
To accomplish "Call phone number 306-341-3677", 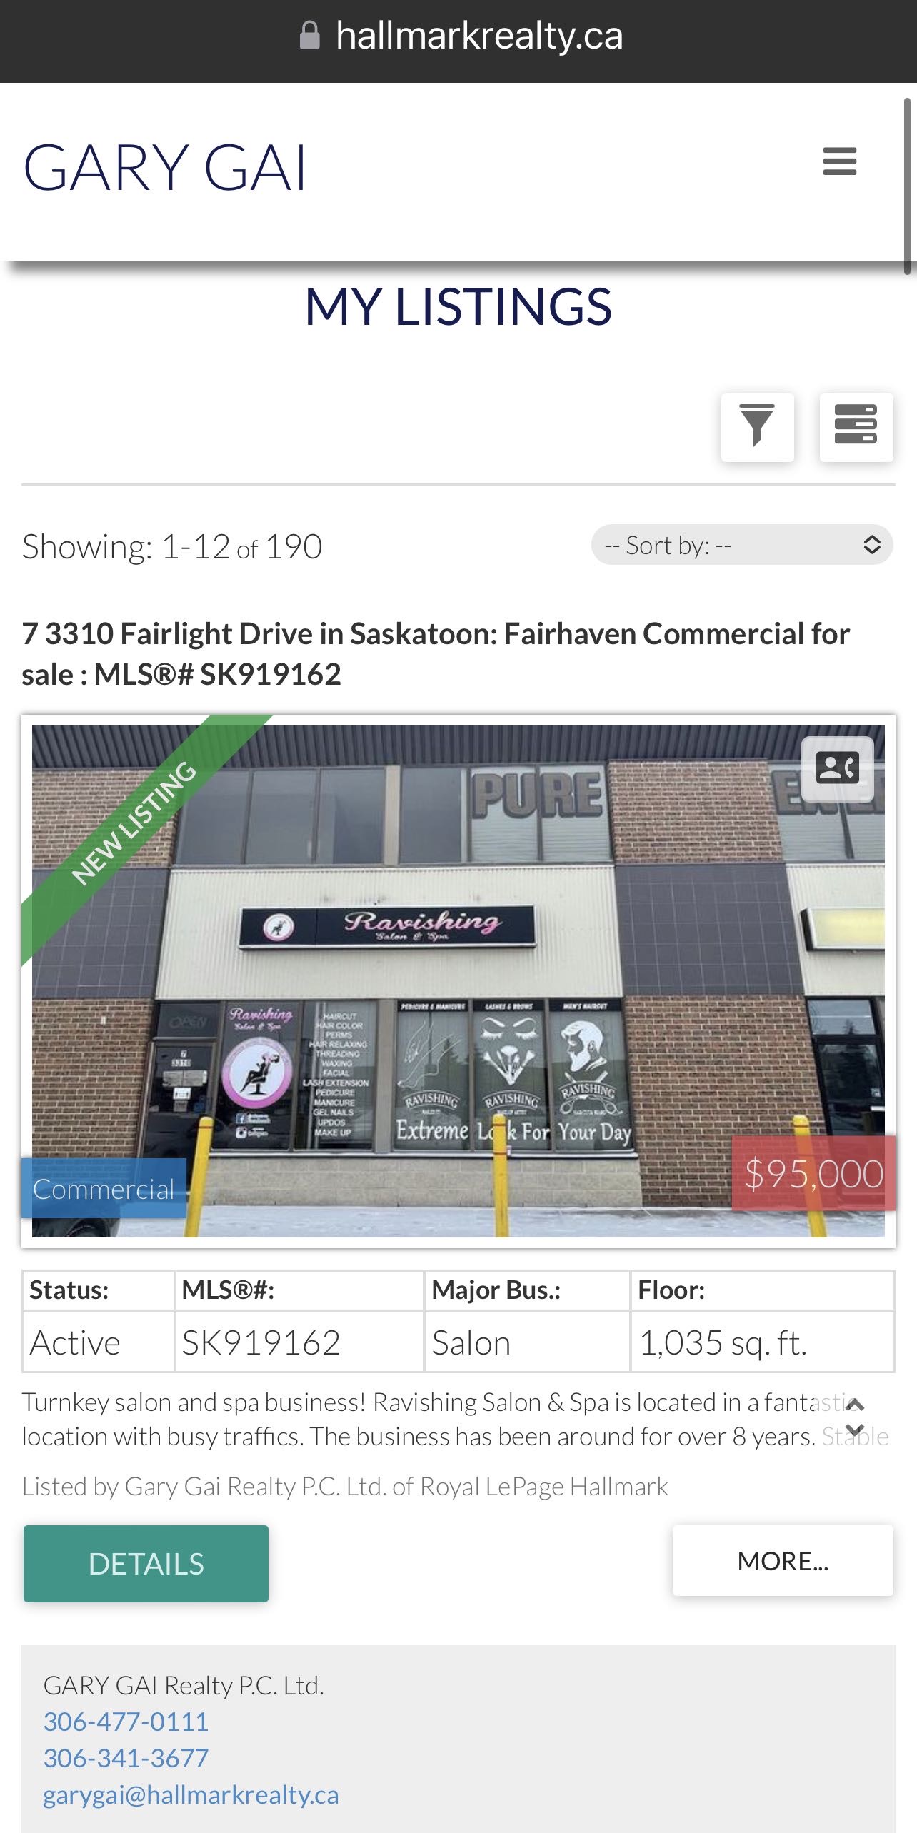I will click(x=126, y=1758).
